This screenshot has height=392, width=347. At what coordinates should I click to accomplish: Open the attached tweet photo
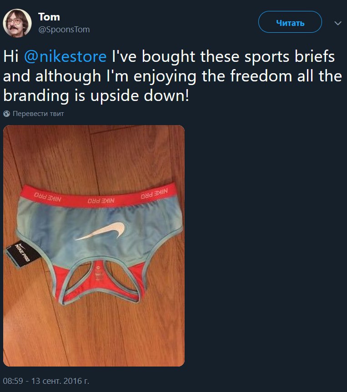click(94, 246)
